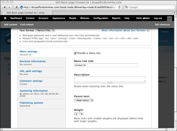Open Configuration in admin toolbar
The width and height of the screenshot is (177, 131).
101,18
